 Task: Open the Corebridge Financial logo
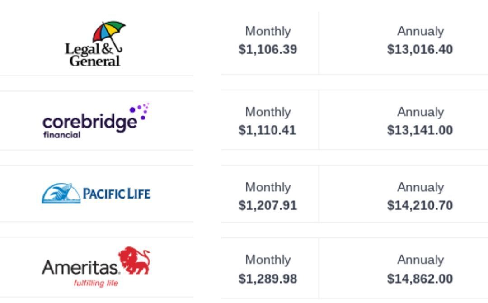96,121
